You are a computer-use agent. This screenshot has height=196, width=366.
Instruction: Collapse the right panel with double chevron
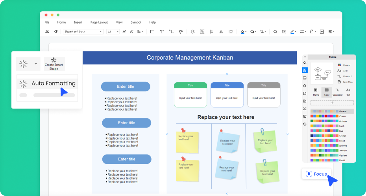305,57
